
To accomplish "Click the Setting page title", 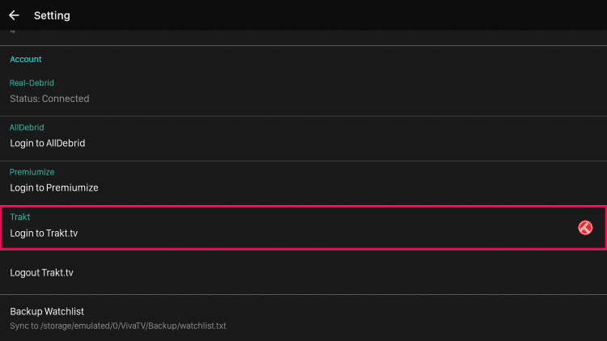I will click(52, 15).
